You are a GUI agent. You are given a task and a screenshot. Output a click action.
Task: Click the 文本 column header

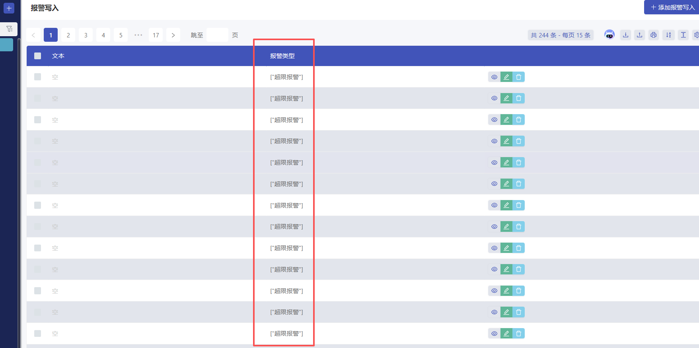(58, 56)
